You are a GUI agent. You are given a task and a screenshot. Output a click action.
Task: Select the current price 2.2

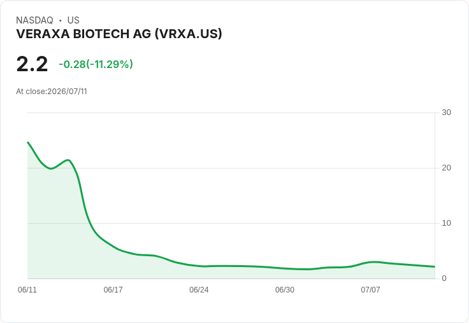point(32,64)
